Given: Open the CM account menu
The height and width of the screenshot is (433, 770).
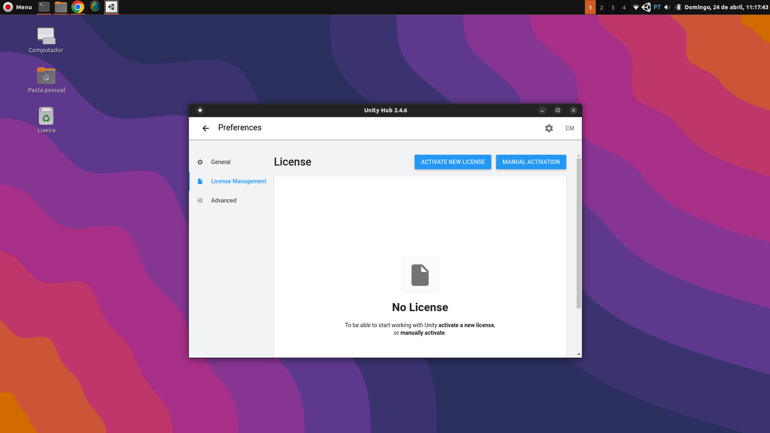Looking at the screenshot, I should [x=570, y=128].
